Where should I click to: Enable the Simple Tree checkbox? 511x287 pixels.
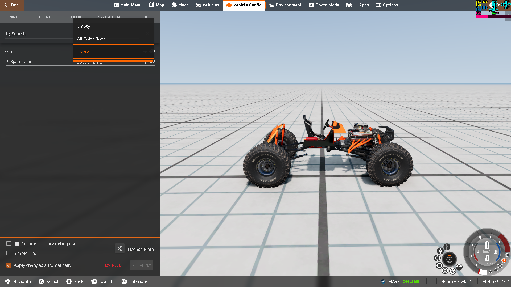coord(9,253)
